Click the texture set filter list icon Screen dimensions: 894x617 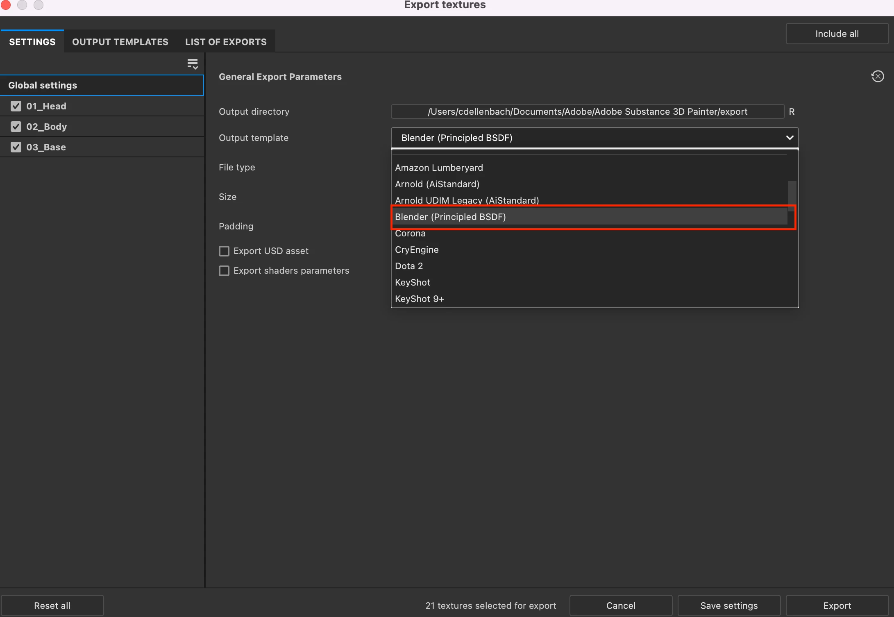coord(192,64)
